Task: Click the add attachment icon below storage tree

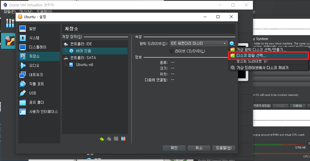Action: tap(116, 139)
